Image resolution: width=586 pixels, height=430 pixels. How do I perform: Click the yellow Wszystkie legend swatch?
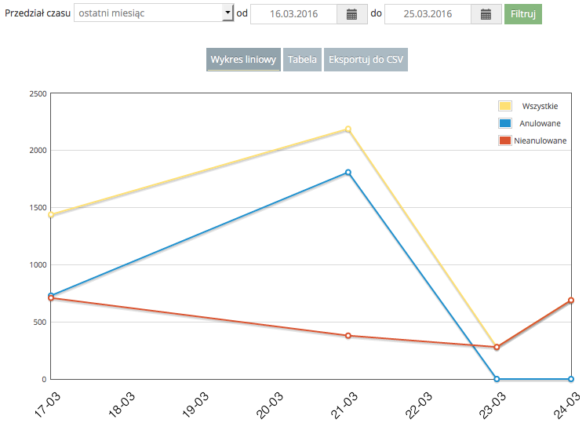pyautogui.click(x=505, y=106)
